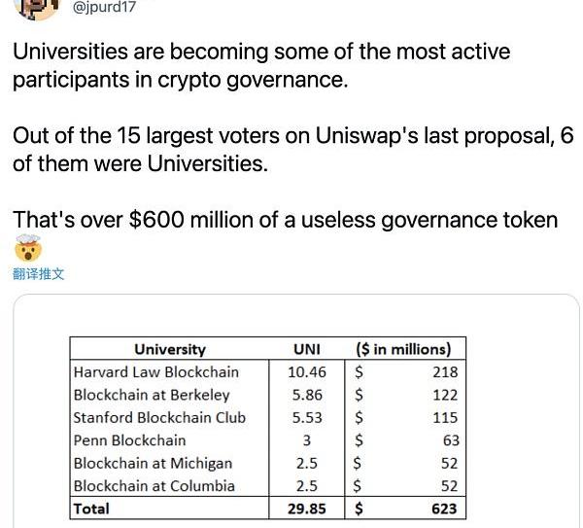Click the tweet sentence about $600 million
583x528 pixels.
[x=285, y=220]
